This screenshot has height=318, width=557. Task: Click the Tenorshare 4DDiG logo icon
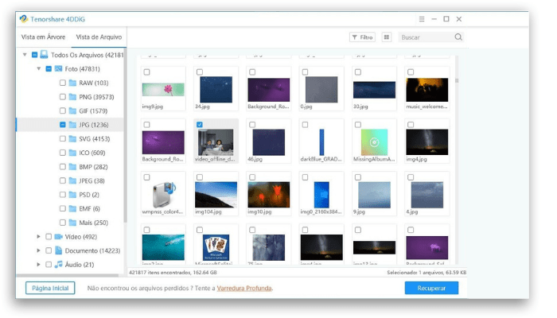coord(24,19)
